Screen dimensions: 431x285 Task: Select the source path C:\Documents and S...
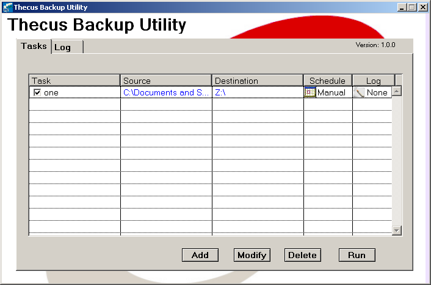[x=166, y=92]
